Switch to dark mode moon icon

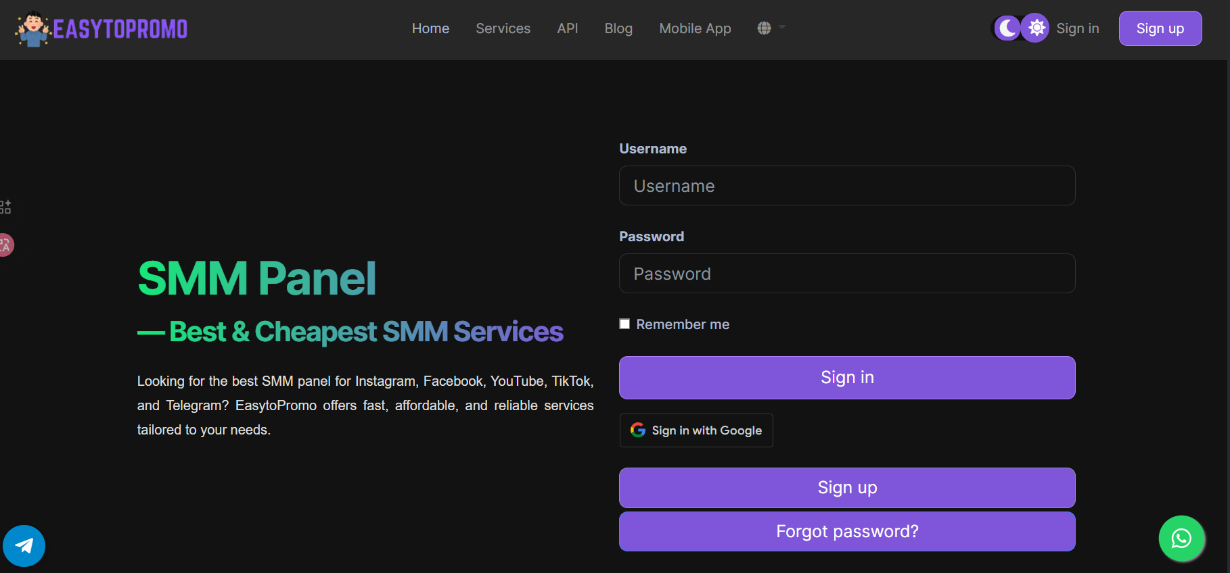[x=1007, y=28]
